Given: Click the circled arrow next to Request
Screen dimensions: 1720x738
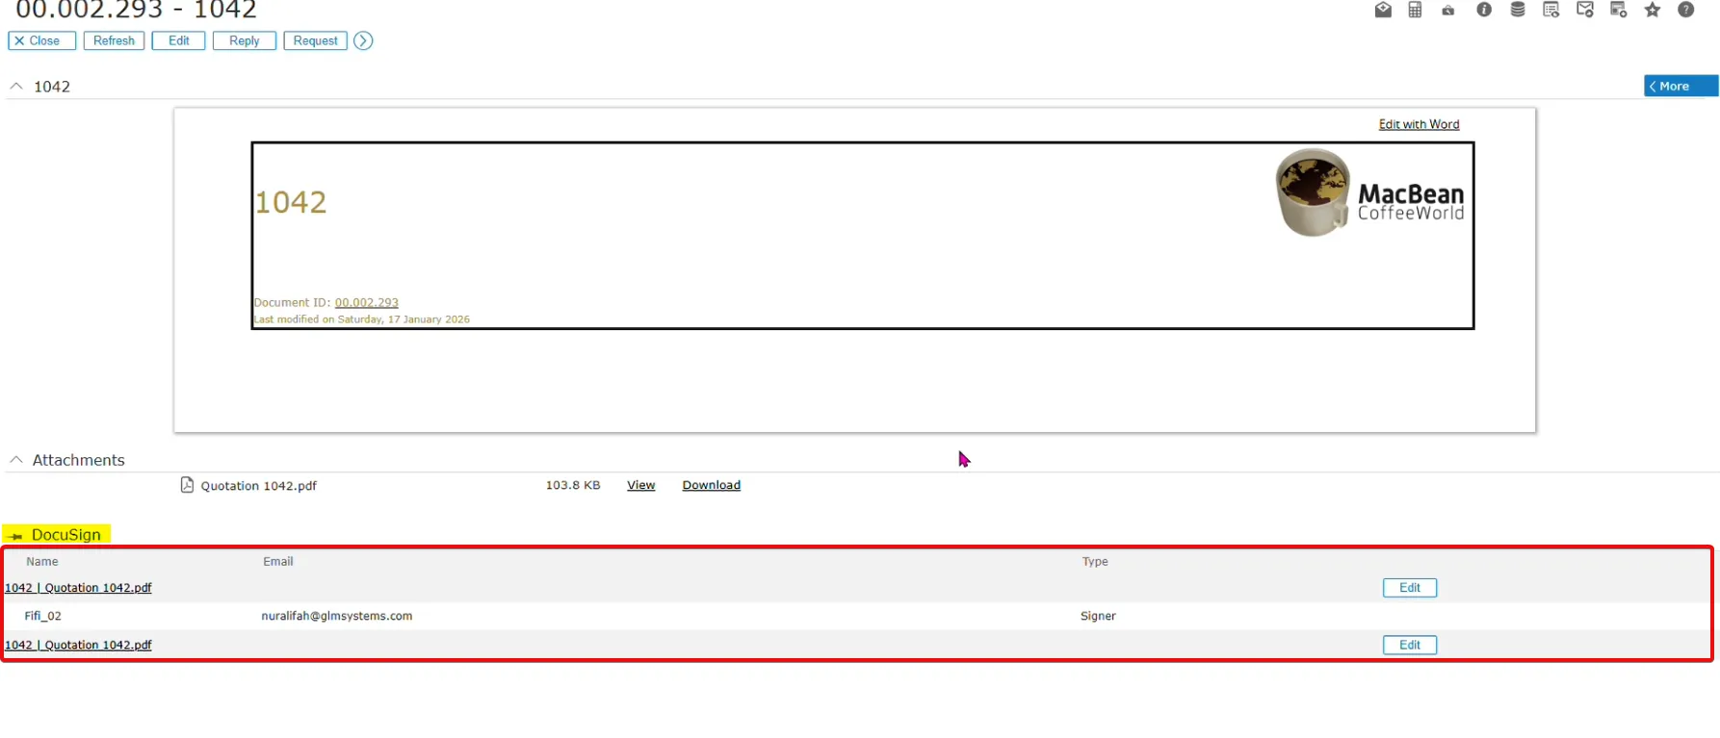Looking at the screenshot, I should coord(363,40).
